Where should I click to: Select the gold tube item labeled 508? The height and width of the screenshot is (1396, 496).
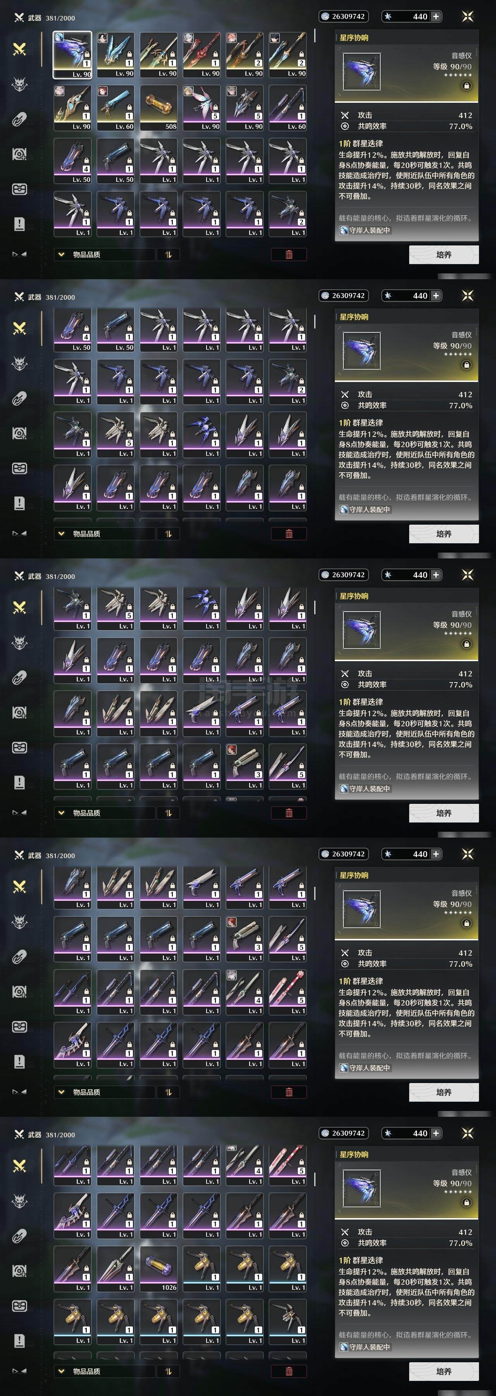click(x=158, y=107)
